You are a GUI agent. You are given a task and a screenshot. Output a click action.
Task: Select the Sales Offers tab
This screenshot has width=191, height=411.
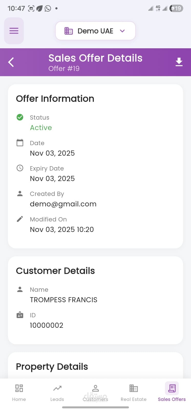pyautogui.click(x=172, y=392)
